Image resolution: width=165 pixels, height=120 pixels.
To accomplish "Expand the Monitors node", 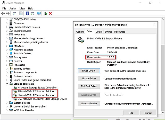I will tap(7, 46).
